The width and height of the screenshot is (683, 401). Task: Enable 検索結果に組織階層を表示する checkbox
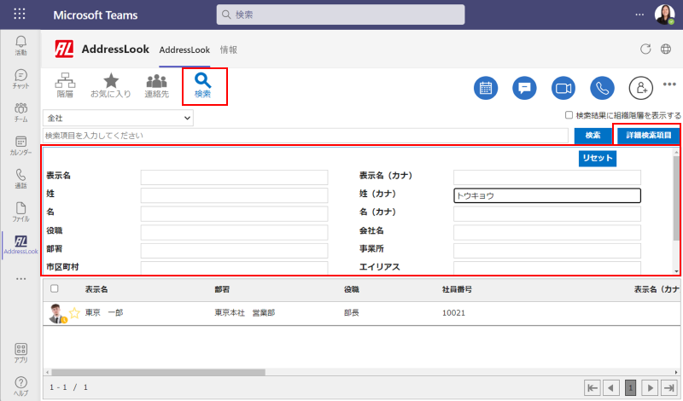pyautogui.click(x=569, y=115)
